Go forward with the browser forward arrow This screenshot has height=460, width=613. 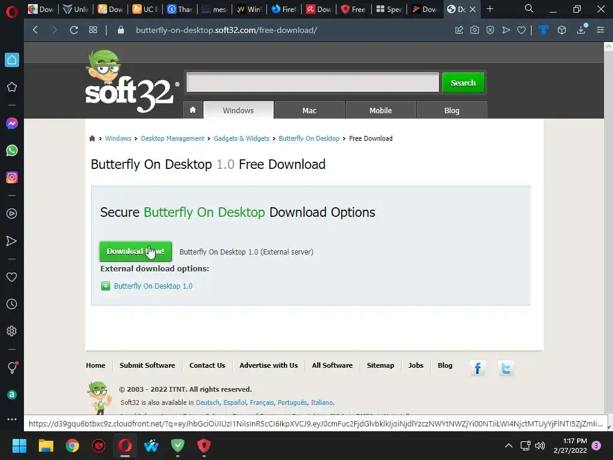[54, 30]
